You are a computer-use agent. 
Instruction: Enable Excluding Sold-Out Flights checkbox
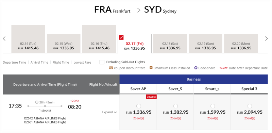102,62
